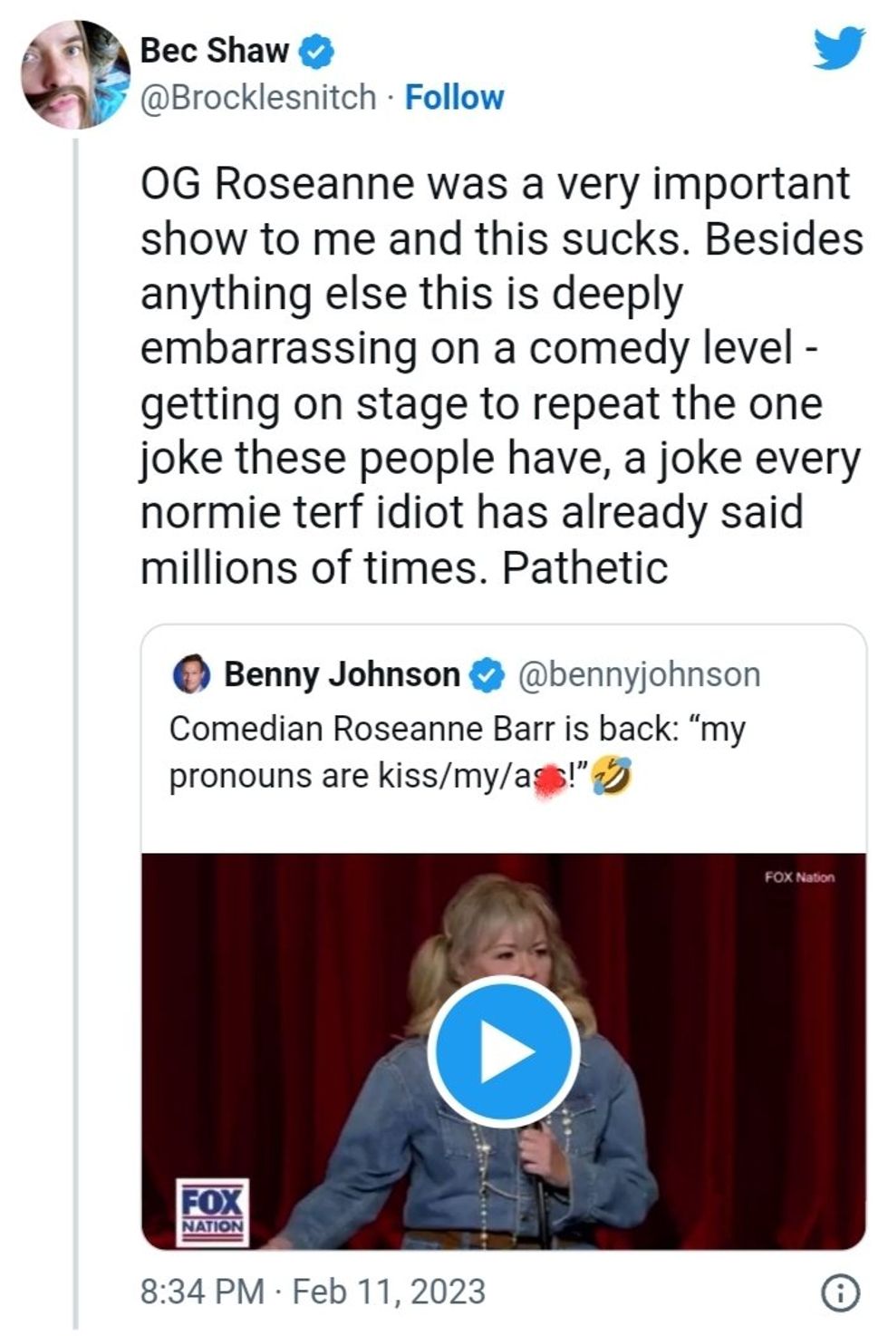The height and width of the screenshot is (1336, 888).
Task: Click Benny Johnson's verified checkmark
Action: [x=488, y=675]
